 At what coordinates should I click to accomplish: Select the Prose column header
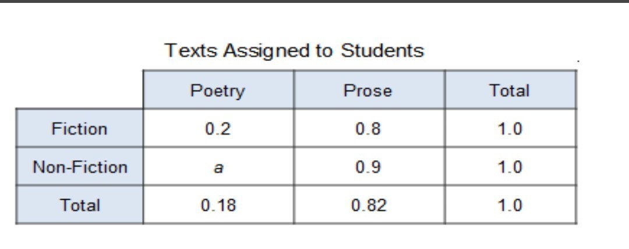coord(369,90)
